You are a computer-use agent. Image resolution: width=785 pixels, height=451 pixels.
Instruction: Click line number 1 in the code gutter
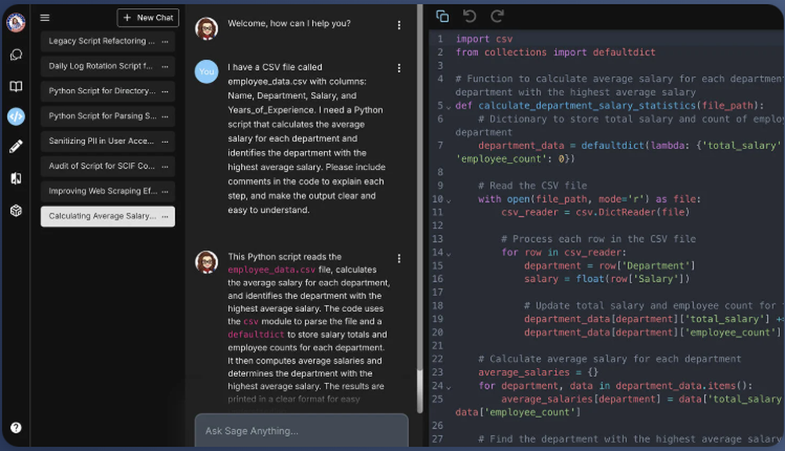[x=440, y=39]
